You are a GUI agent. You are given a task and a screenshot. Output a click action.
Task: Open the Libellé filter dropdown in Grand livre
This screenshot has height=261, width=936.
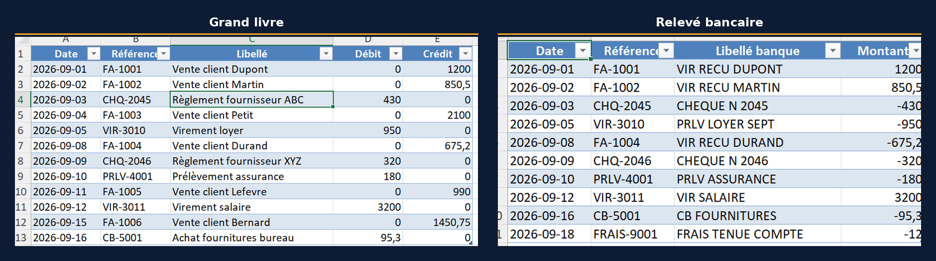326,53
